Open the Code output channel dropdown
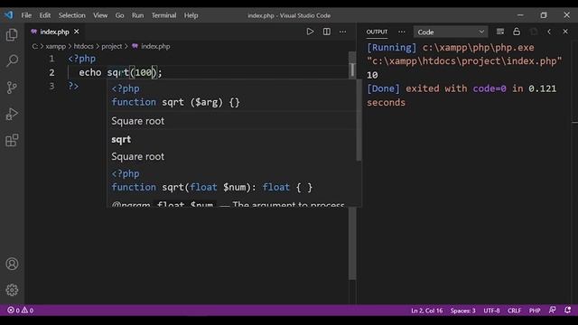This screenshot has width=578, height=325. [451, 32]
